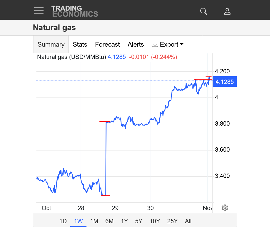Go to the Forecast tab
The image size is (270, 232).
coord(107,44)
